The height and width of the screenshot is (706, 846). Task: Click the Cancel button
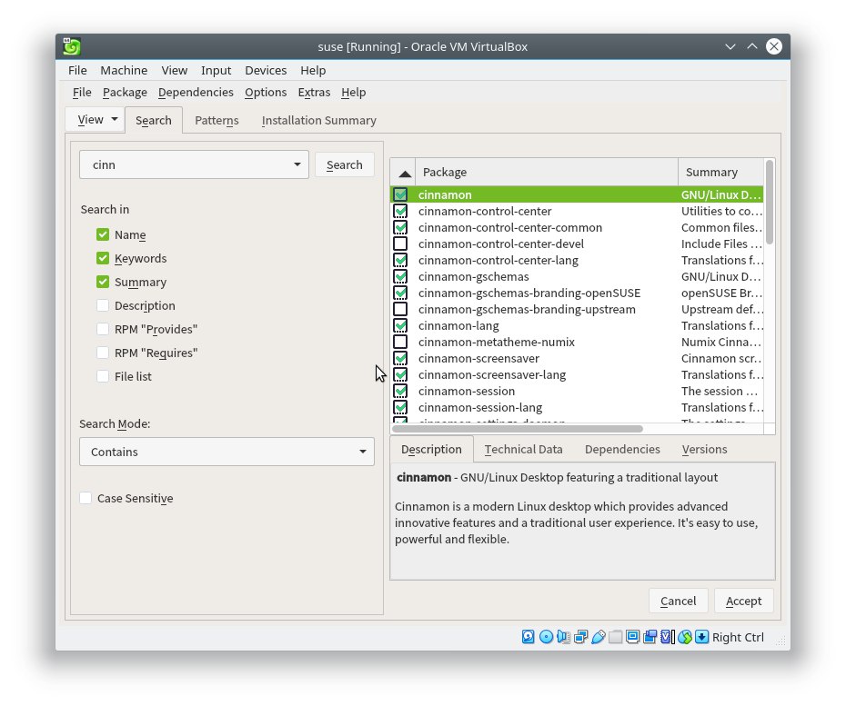coord(679,601)
